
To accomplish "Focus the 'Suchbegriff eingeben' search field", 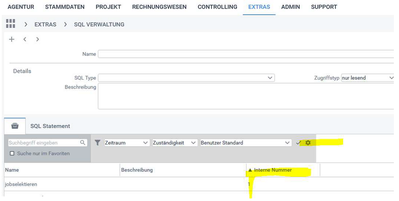I will [48, 143].
